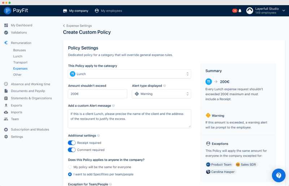The image size is (289, 186).
Task: Click the Create Custom Policy heading
Action: click(87, 32)
